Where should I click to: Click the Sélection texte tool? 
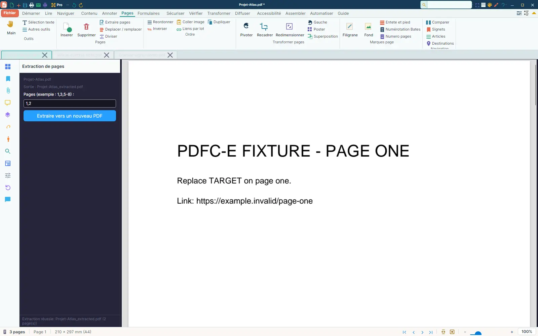(38, 22)
